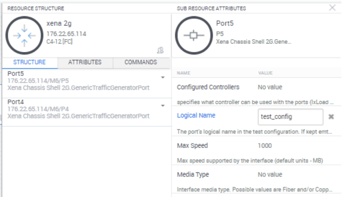Click the Media Type attribute name
This screenshot has height=197, width=343.
[x=193, y=174]
